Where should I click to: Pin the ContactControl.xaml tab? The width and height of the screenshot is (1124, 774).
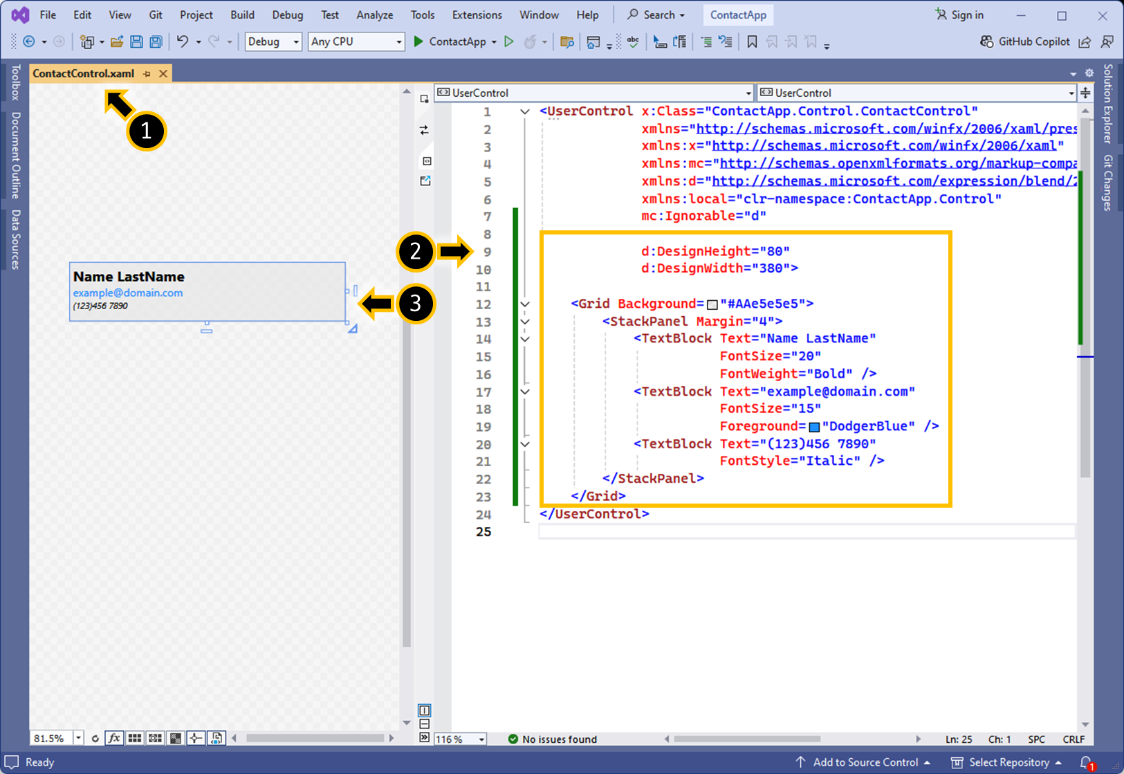tap(147, 73)
